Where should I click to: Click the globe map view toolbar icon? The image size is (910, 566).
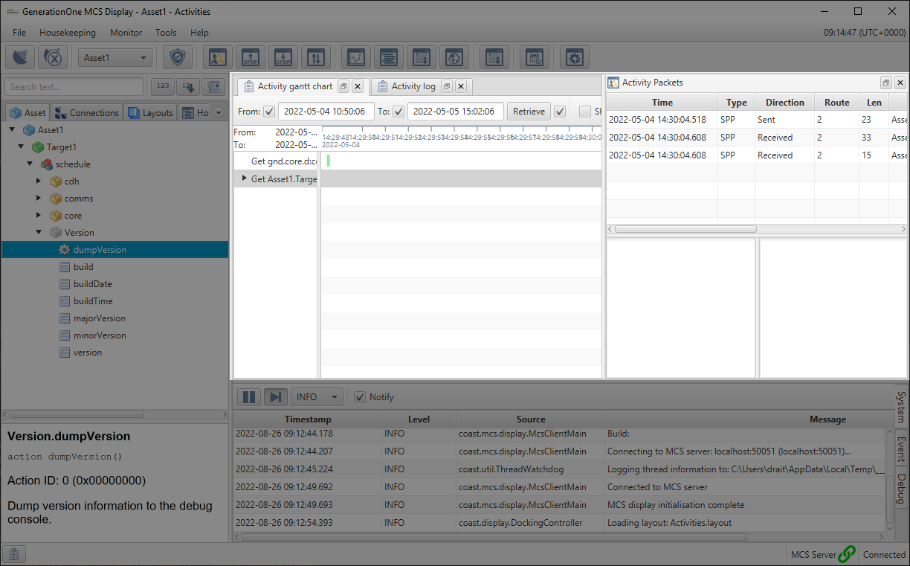point(453,57)
